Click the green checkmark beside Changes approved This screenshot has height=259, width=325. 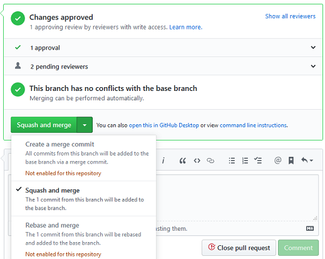coord(18,18)
